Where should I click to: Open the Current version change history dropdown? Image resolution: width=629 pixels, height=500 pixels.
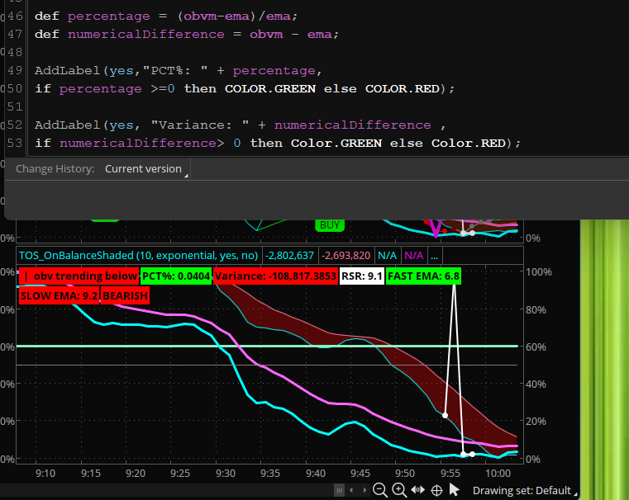click(145, 168)
